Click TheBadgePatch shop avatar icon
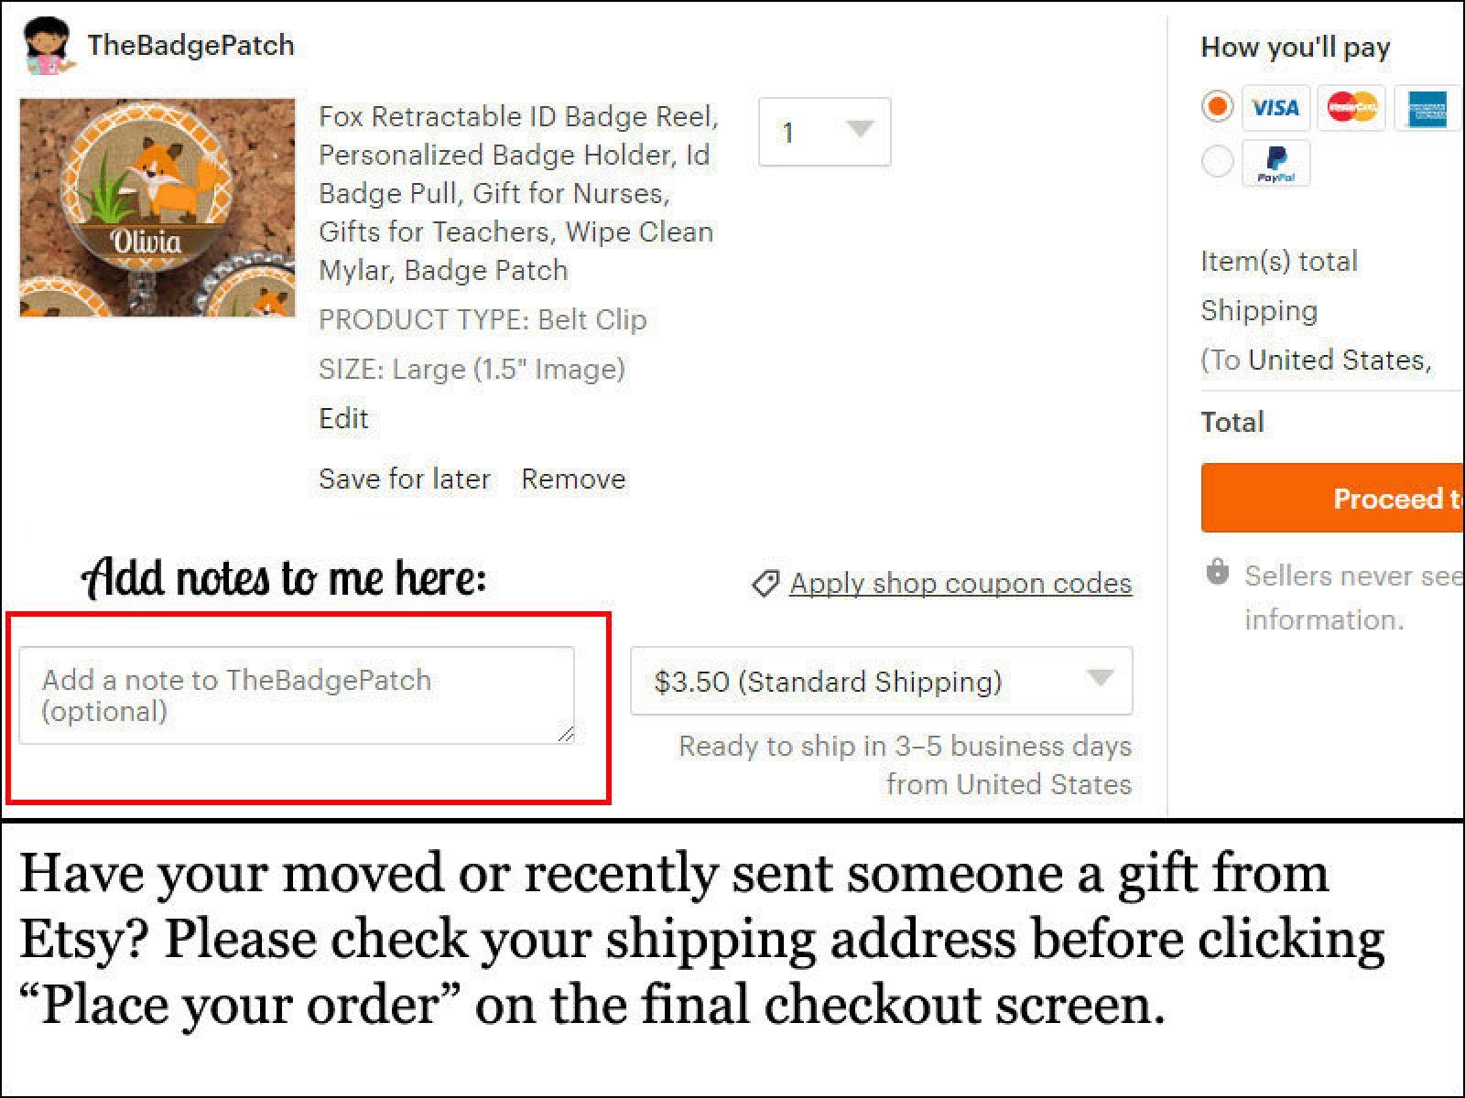The image size is (1465, 1098). [x=48, y=46]
